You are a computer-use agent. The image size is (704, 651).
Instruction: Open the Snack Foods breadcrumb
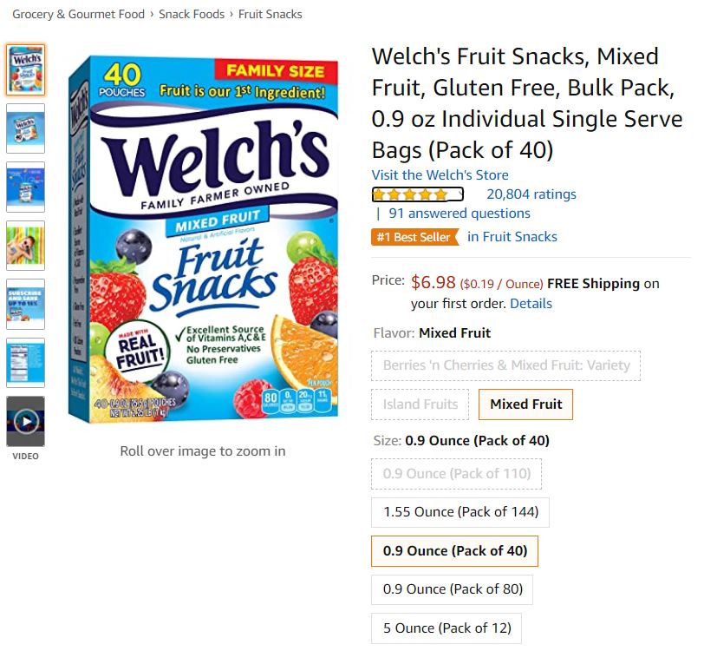click(191, 15)
